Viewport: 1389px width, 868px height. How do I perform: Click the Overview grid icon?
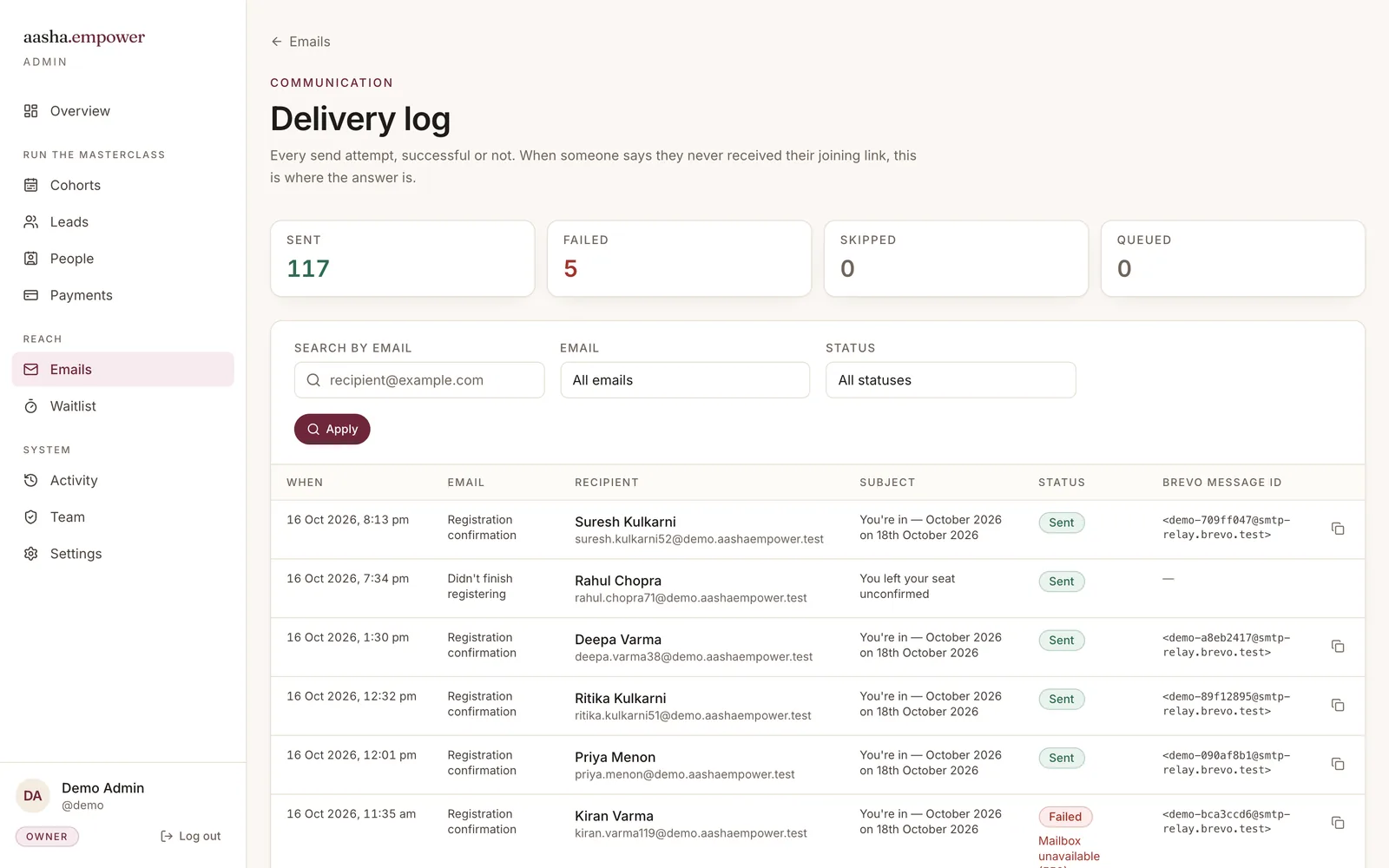pyautogui.click(x=31, y=111)
